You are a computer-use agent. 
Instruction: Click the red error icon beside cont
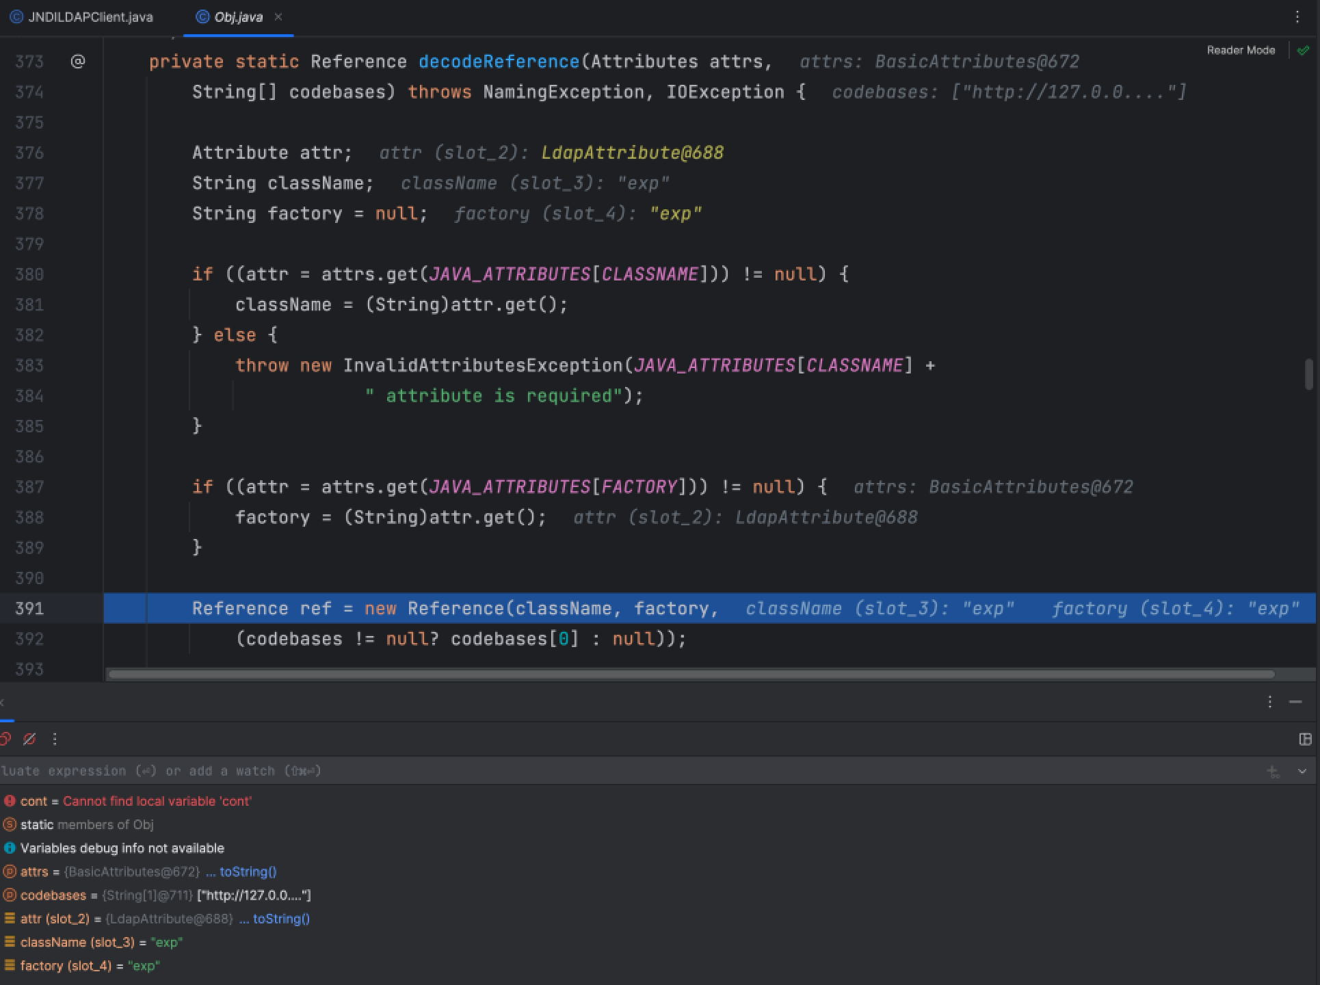[x=10, y=800]
